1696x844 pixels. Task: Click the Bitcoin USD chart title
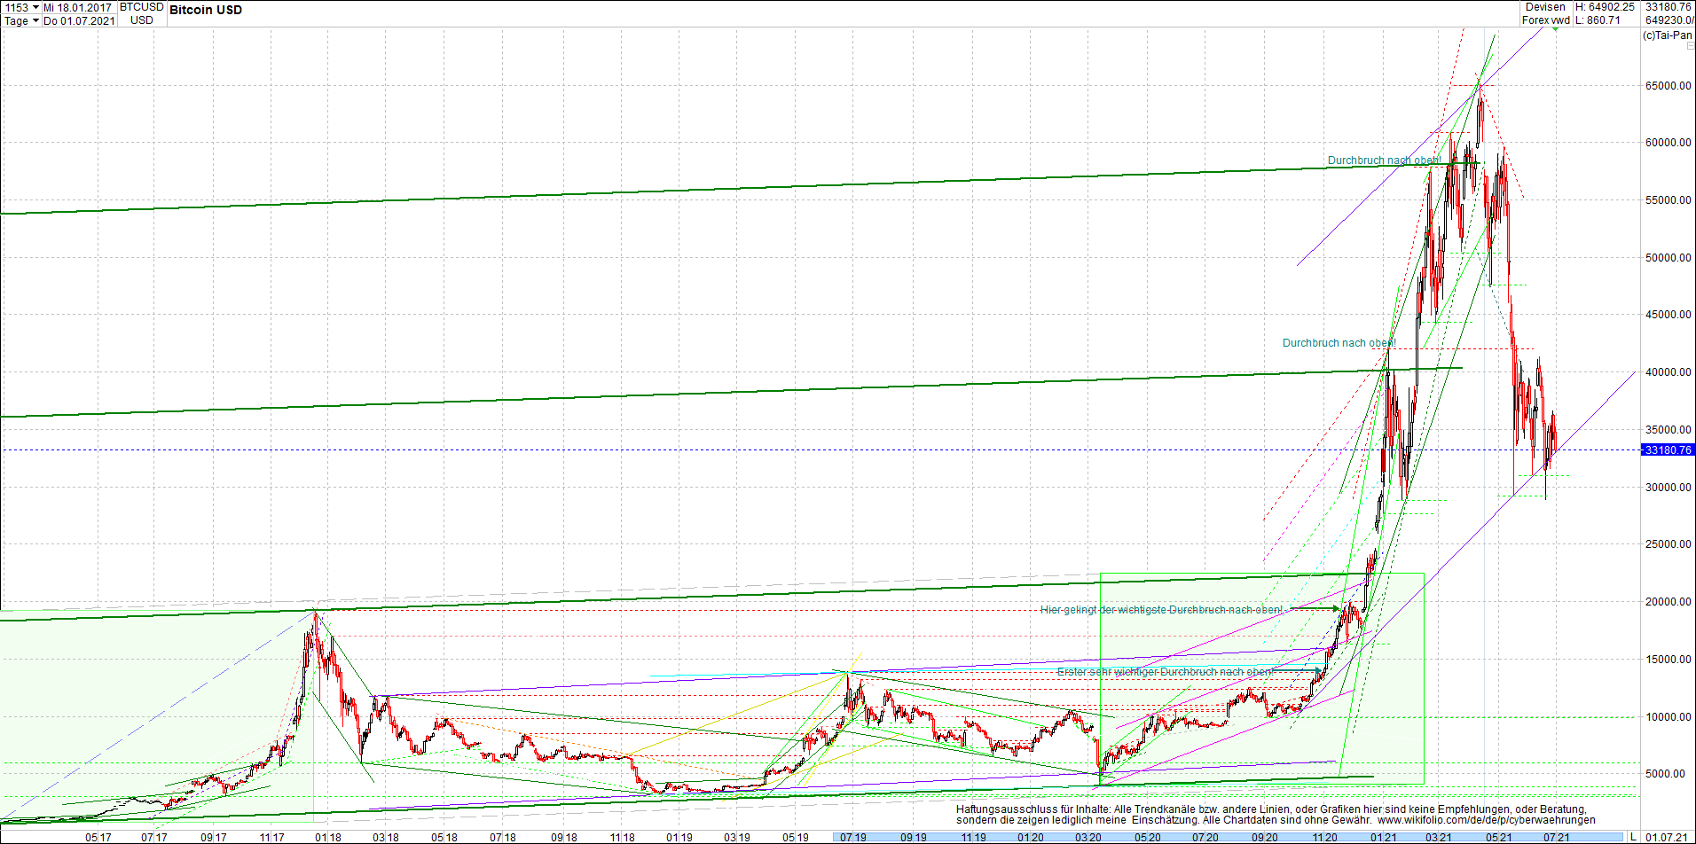206,10
